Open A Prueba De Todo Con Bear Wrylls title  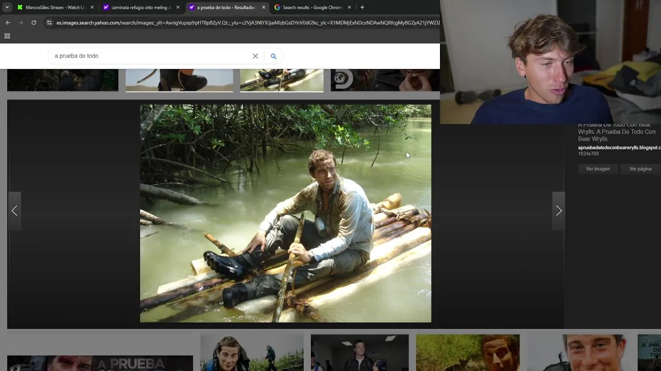click(617, 132)
